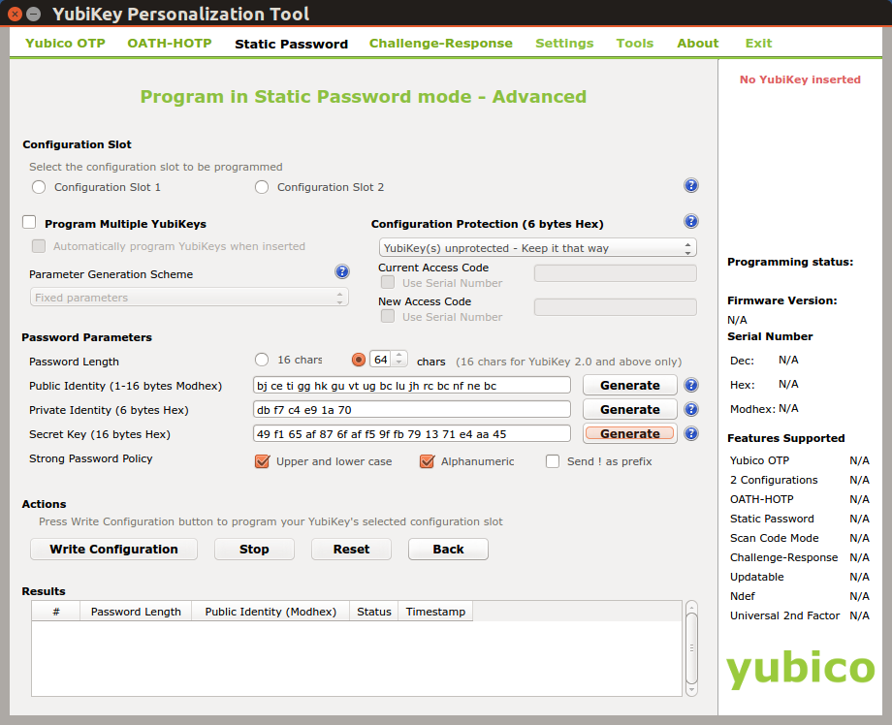892x725 pixels.
Task: Click the Current Access Code field
Action: (x=616, y=273)
